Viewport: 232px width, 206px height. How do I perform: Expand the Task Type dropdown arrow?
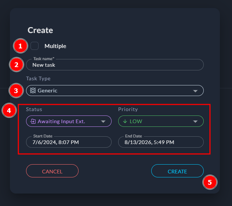point(195,91)
